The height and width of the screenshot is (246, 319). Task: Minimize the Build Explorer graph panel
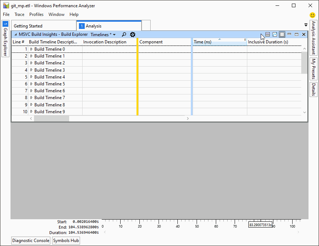pos(289,34)
